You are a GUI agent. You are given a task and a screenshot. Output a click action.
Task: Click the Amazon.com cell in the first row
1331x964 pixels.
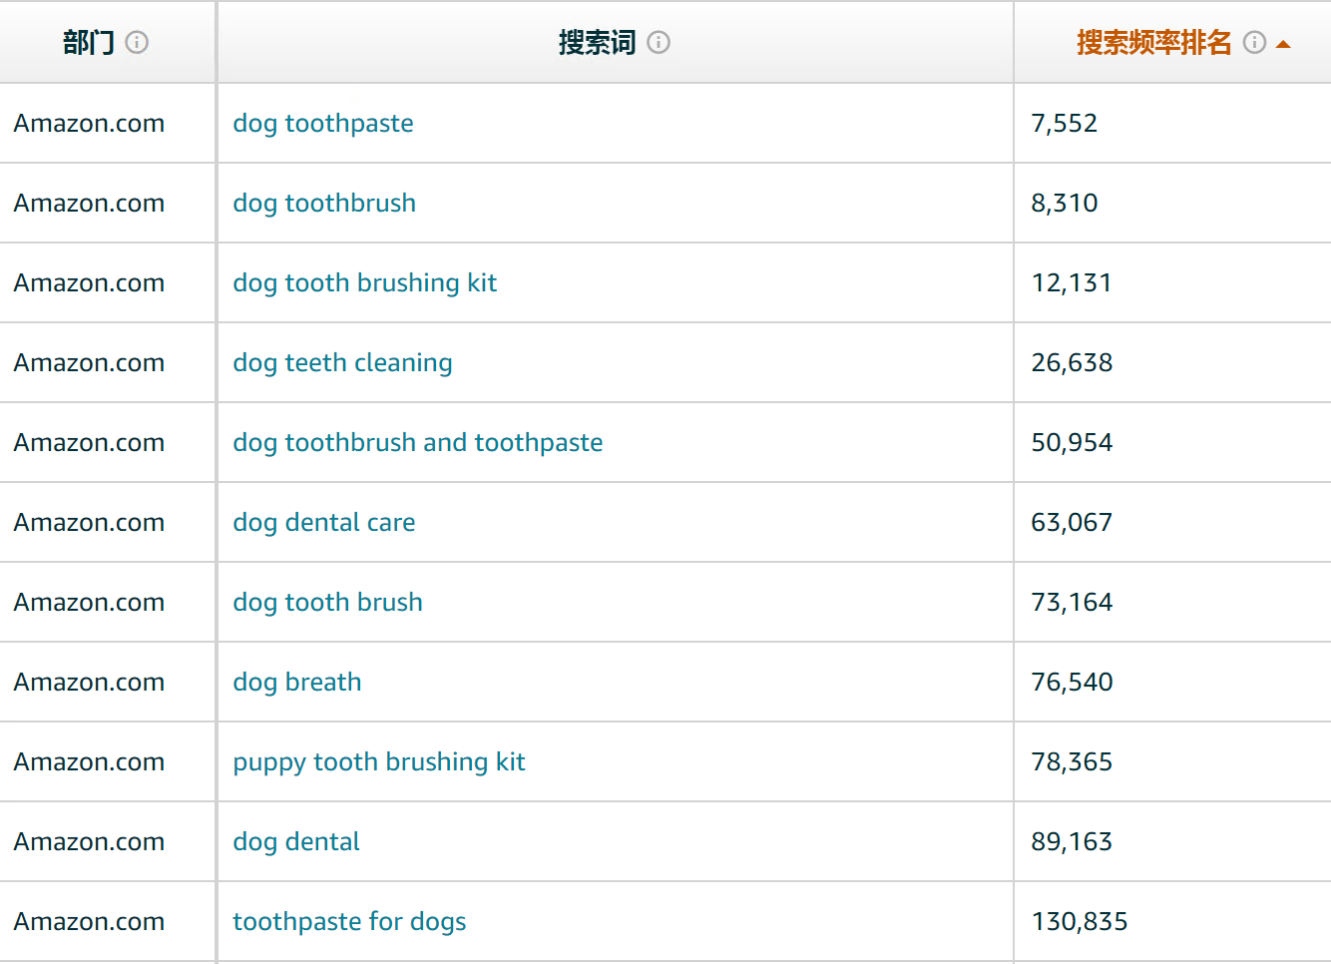pos(89,123)
